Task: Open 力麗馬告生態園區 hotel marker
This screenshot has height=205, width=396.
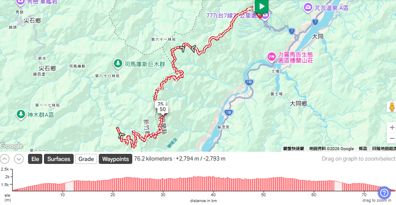Action: pyautogui.click(x=272, y=56)
